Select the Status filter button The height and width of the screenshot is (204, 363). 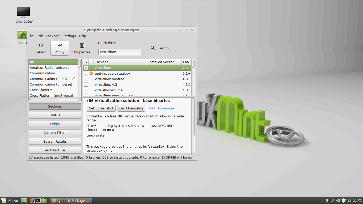[55, 115]
